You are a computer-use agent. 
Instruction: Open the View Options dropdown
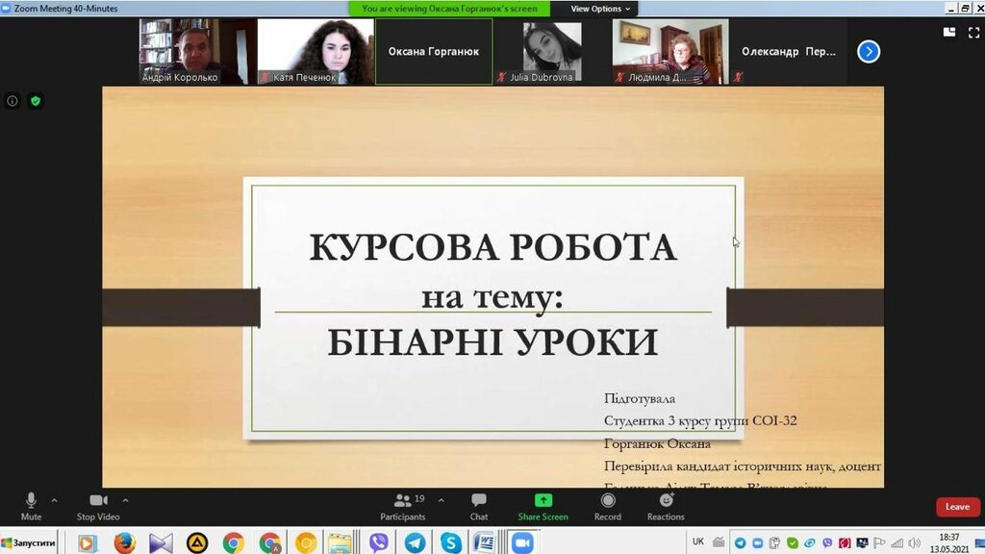click(600, 9)
